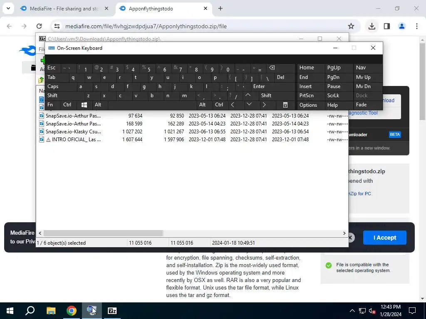Click the q letter key
Screen dimensions: 426x319
[x=76, y=78]
